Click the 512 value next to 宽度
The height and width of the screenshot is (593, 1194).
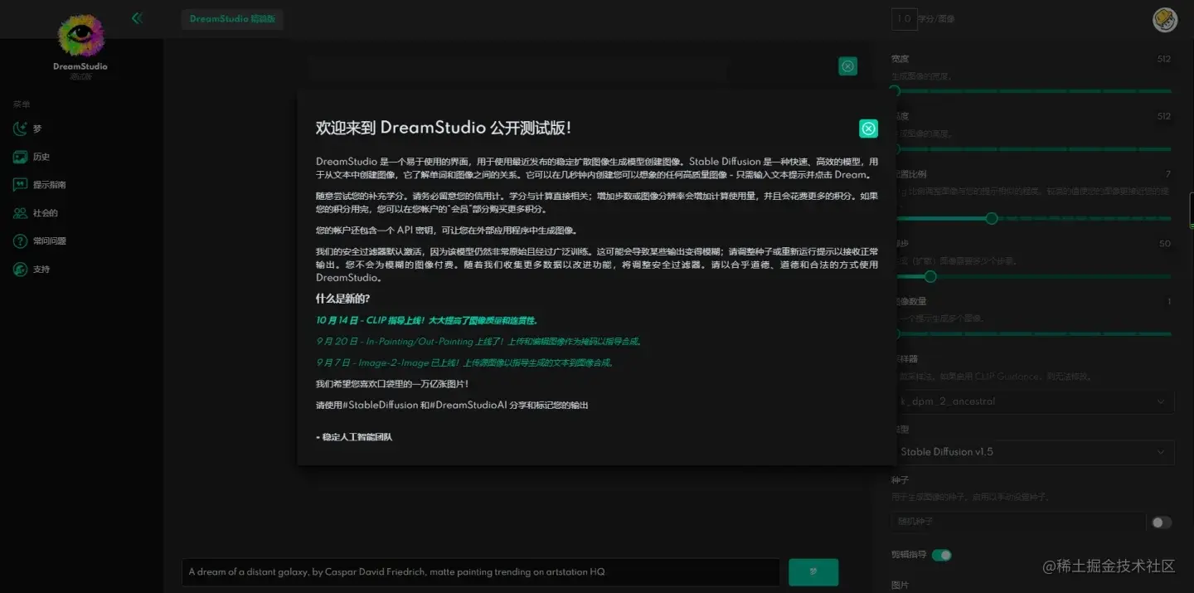1164,59
